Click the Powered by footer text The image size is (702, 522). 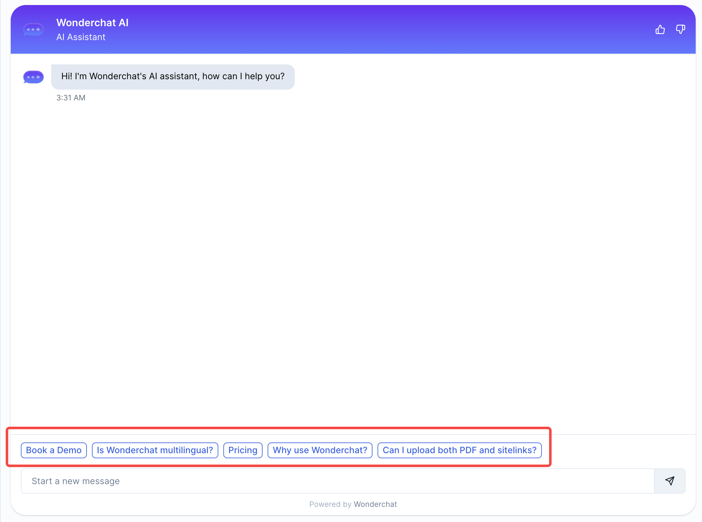[330, 504]
